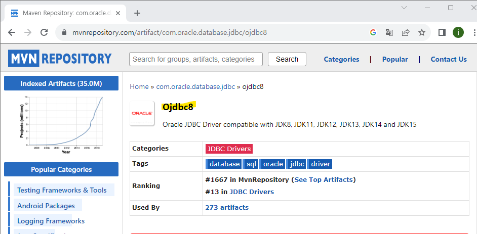Select the 'sql' tag
477x234 pixels.
[x=251, y=164]
